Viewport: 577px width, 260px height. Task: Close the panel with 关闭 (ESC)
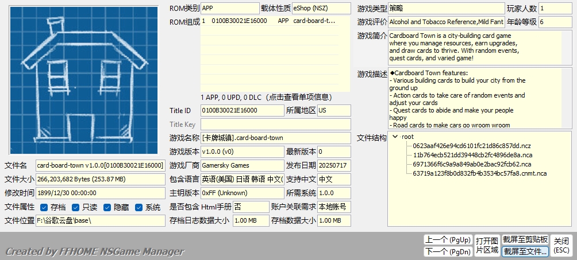(561, 245)
